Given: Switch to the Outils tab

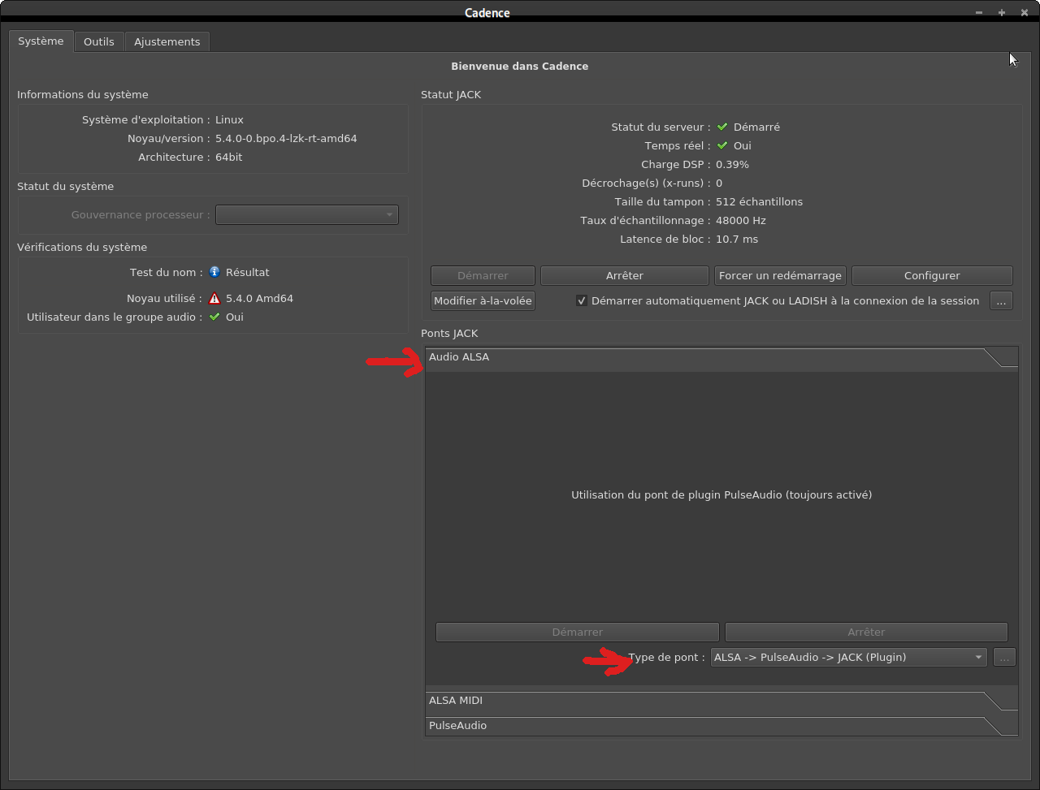Looking at the screenshot, I should [x=99, y=42].
